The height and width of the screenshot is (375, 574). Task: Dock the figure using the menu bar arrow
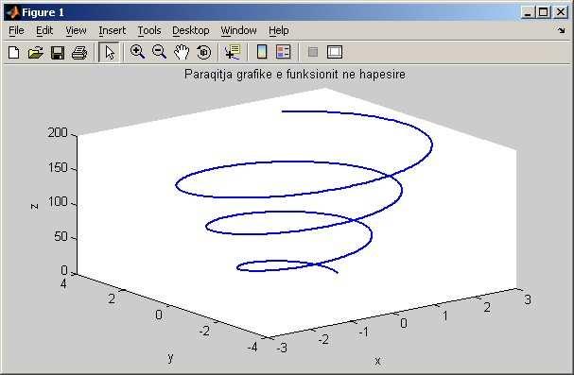[x=562, y=30]
